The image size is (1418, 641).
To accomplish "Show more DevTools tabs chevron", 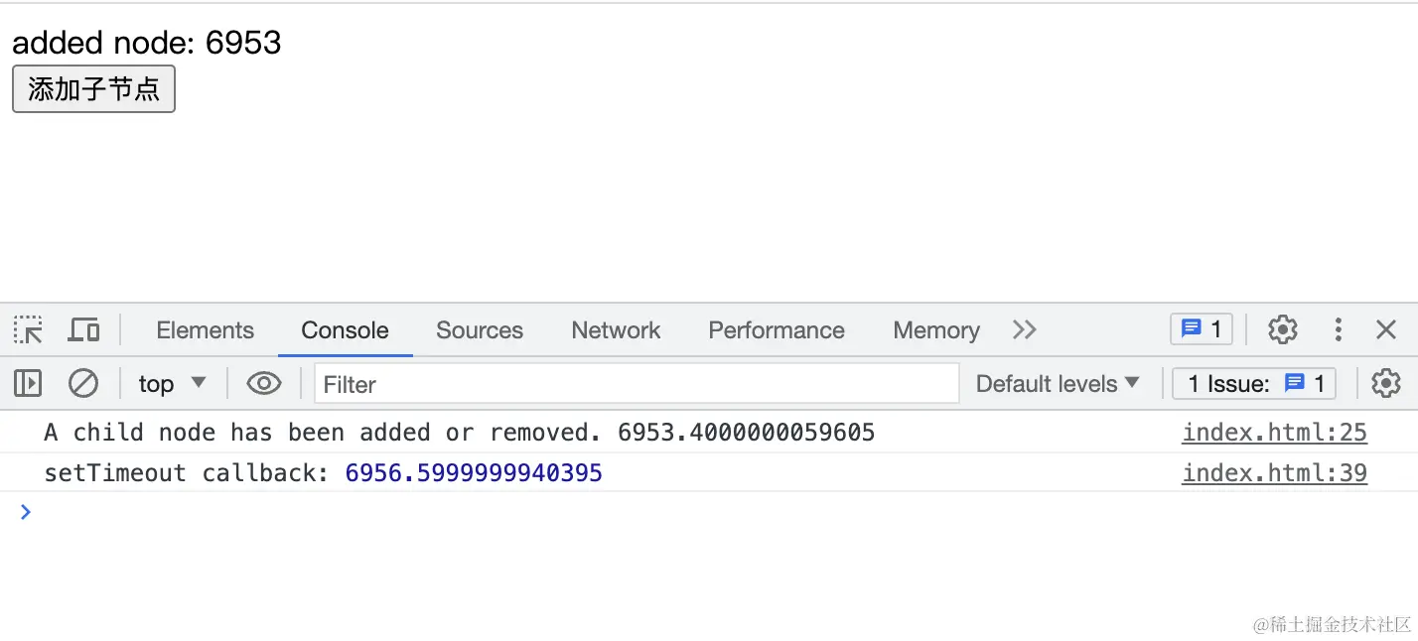I will click(1025, 330).
